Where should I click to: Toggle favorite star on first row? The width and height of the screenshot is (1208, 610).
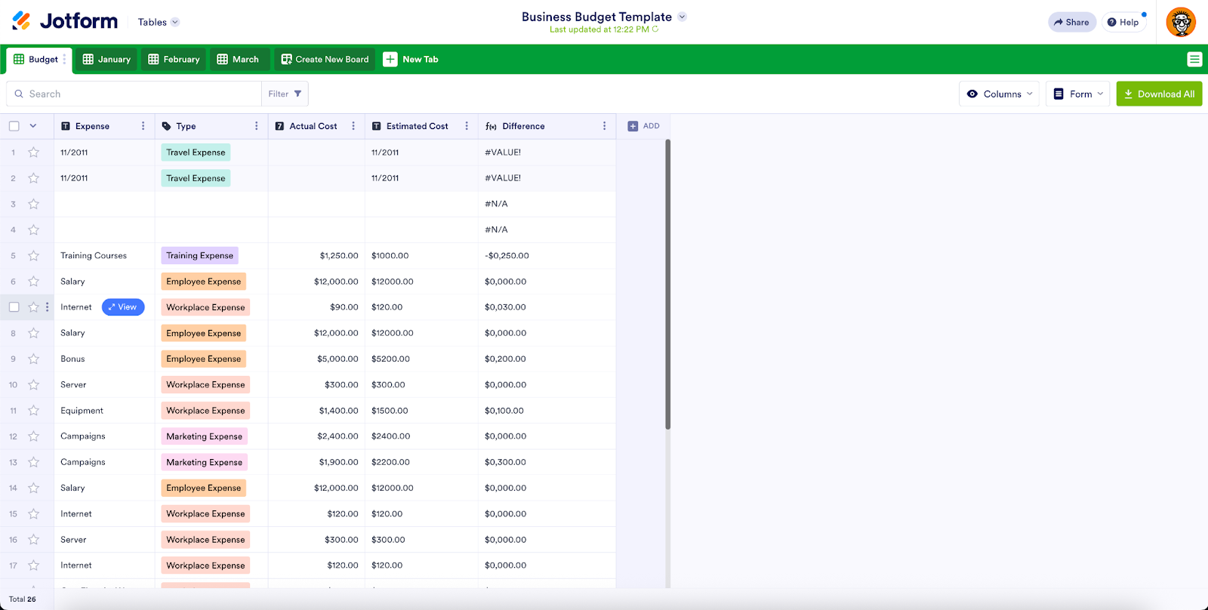(x=33, y=152)
